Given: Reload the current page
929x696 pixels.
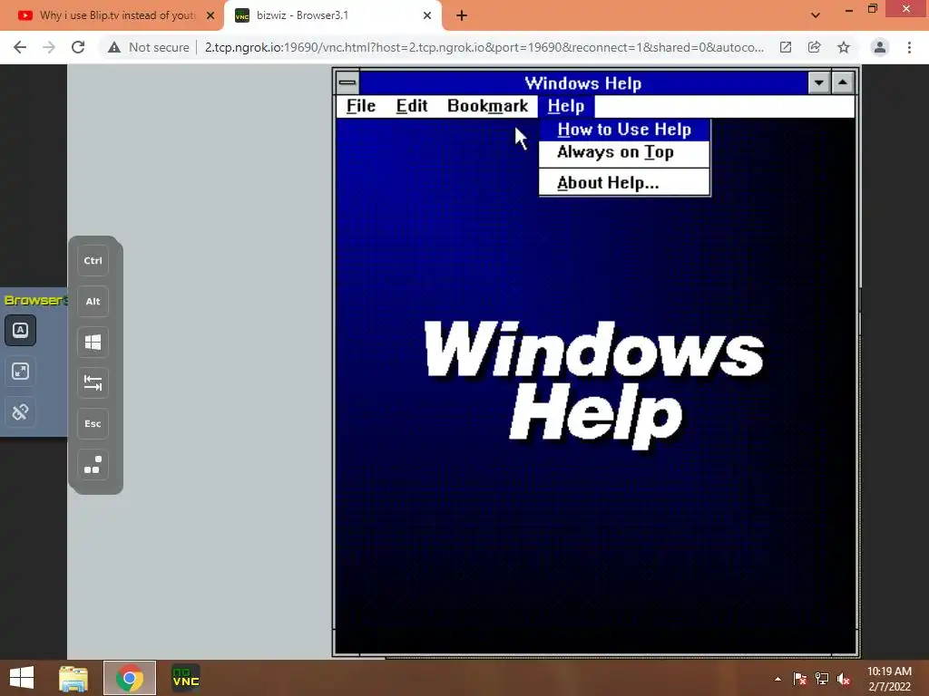Looking at the screenshot, I should (x=78, y=47).
